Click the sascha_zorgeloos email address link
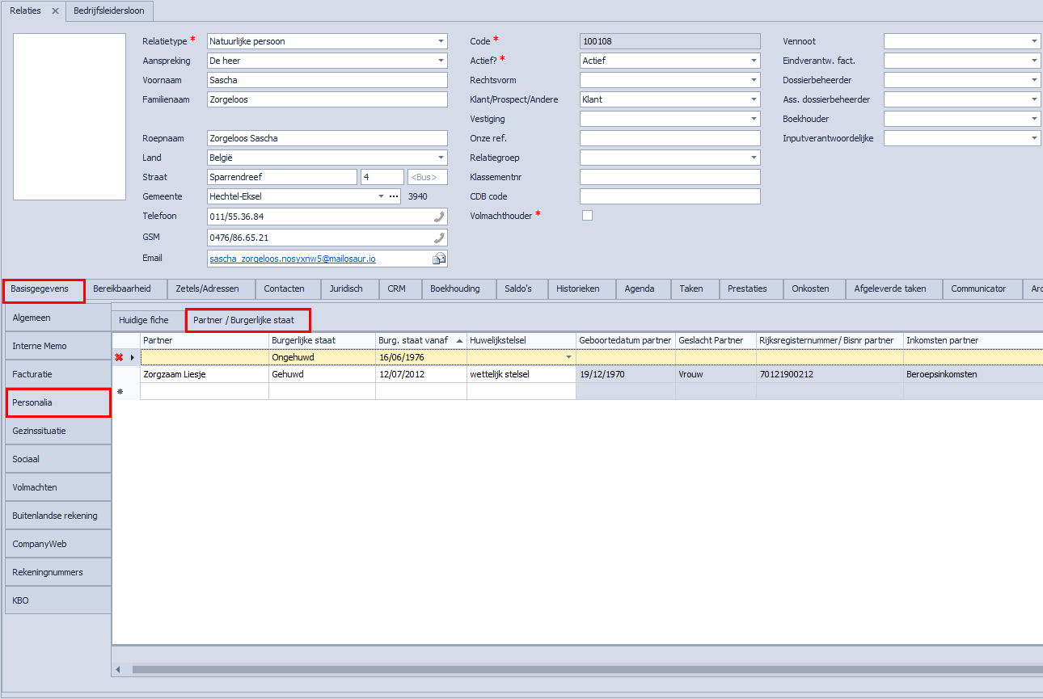Screen dimensions: 1043x699 (x=293, y=259)
